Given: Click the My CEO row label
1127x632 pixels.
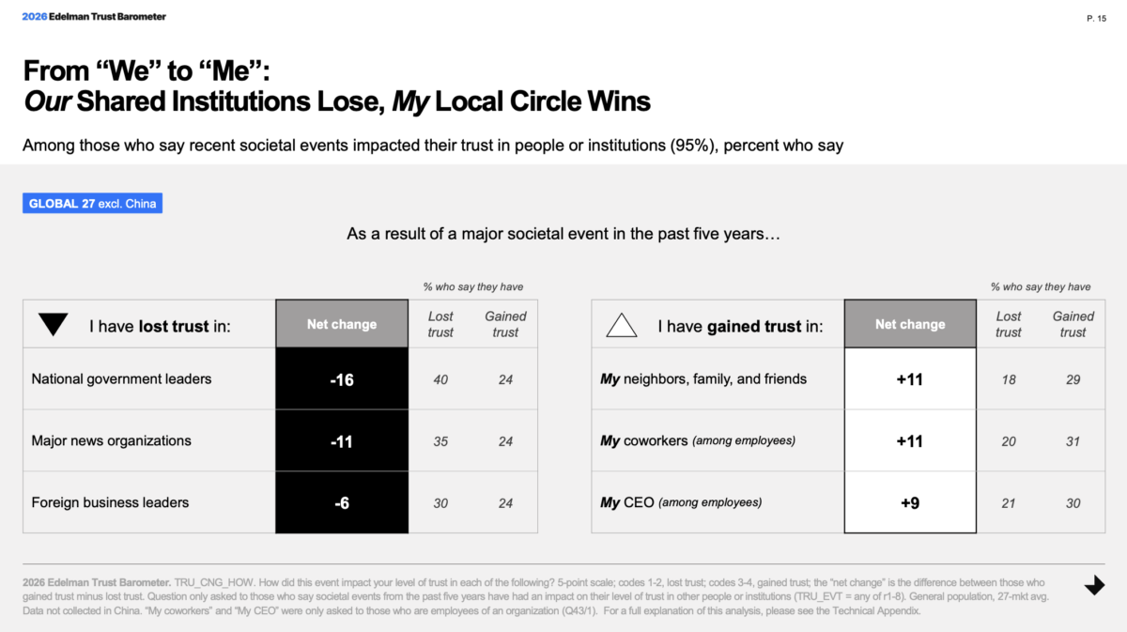Looking at the screenshot, I should (x=681, y=502).
